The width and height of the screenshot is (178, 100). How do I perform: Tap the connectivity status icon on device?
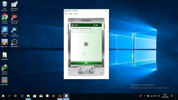point(94,25)
